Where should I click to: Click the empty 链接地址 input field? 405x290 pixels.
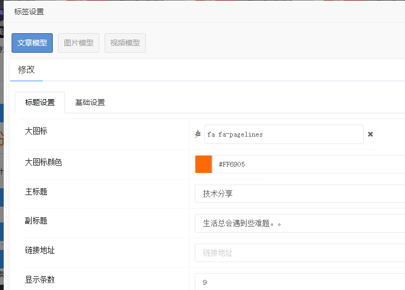click(x=301, y=253)
